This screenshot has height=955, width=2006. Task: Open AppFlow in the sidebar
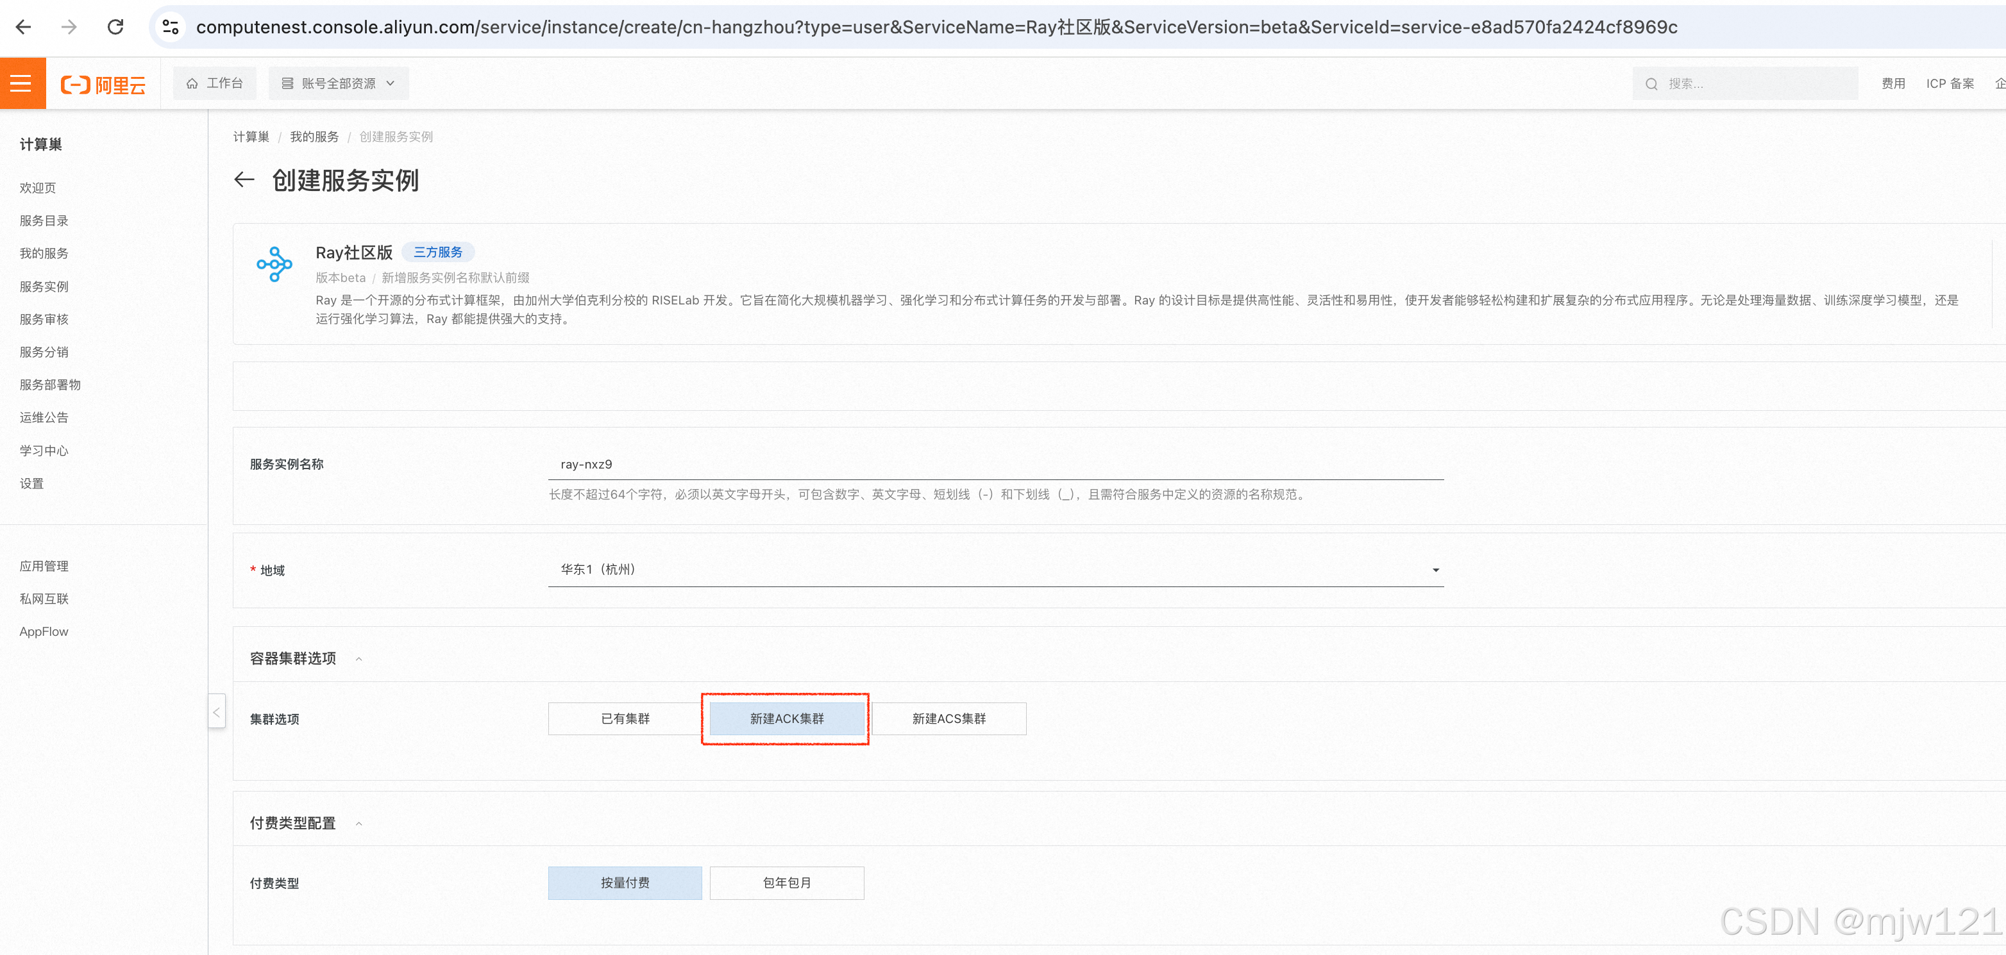[x=44, y=631]
